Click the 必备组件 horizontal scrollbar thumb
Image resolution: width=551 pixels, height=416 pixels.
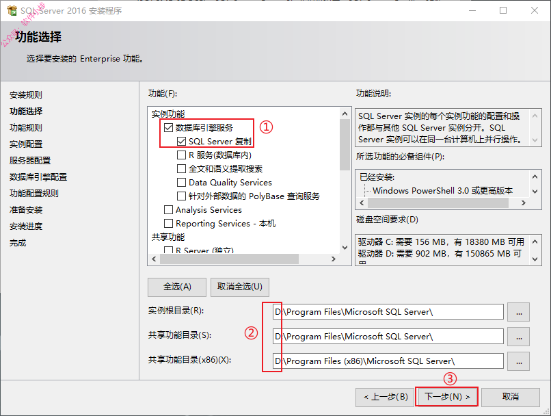coord(438,203)
